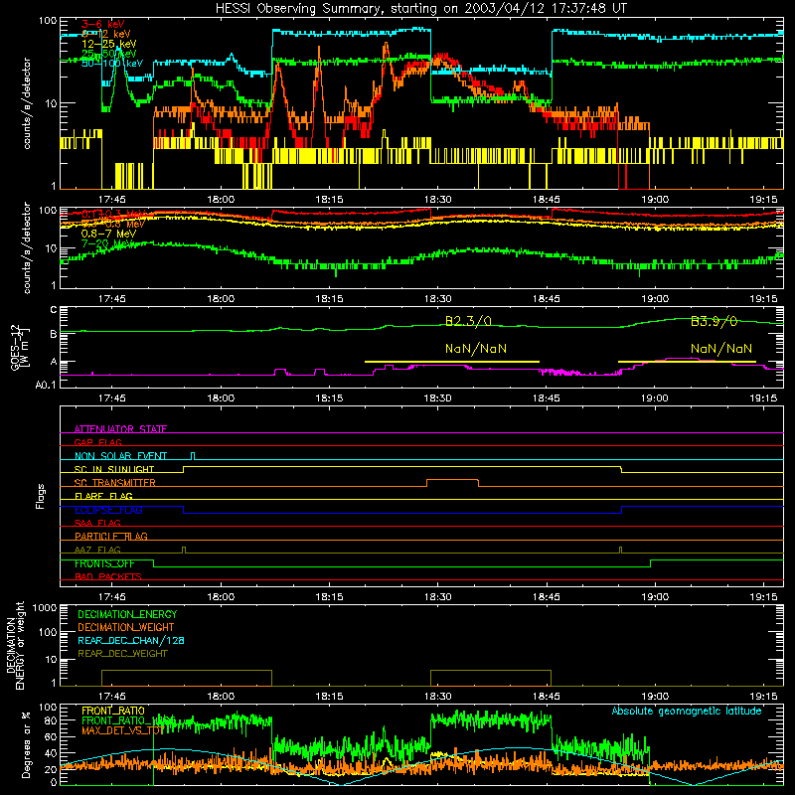Click the 18:15 tick label in the GOES panel
Viewport: 795px width, 795px height.
click(329, 398)
